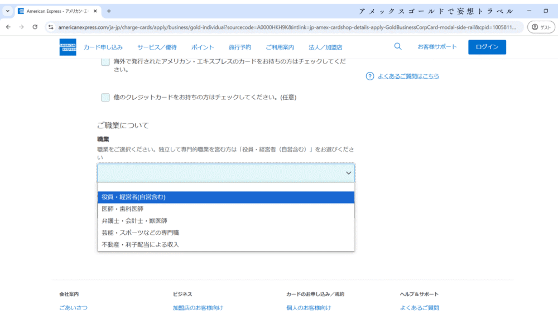Select 医師・歯科医師 option
This screenshot has width=558, height=314.
coord(226,209)
